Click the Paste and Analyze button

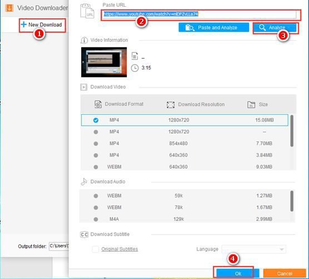click(214, 27)
